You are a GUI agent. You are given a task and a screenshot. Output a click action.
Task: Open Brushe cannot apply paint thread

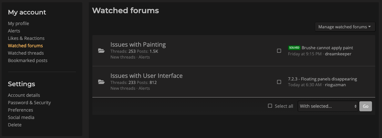coord(327,48)
